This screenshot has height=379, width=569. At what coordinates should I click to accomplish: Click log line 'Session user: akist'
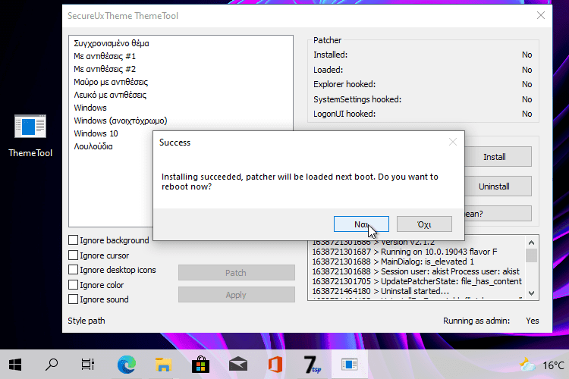pyautogui.click(x=416, y=271)
